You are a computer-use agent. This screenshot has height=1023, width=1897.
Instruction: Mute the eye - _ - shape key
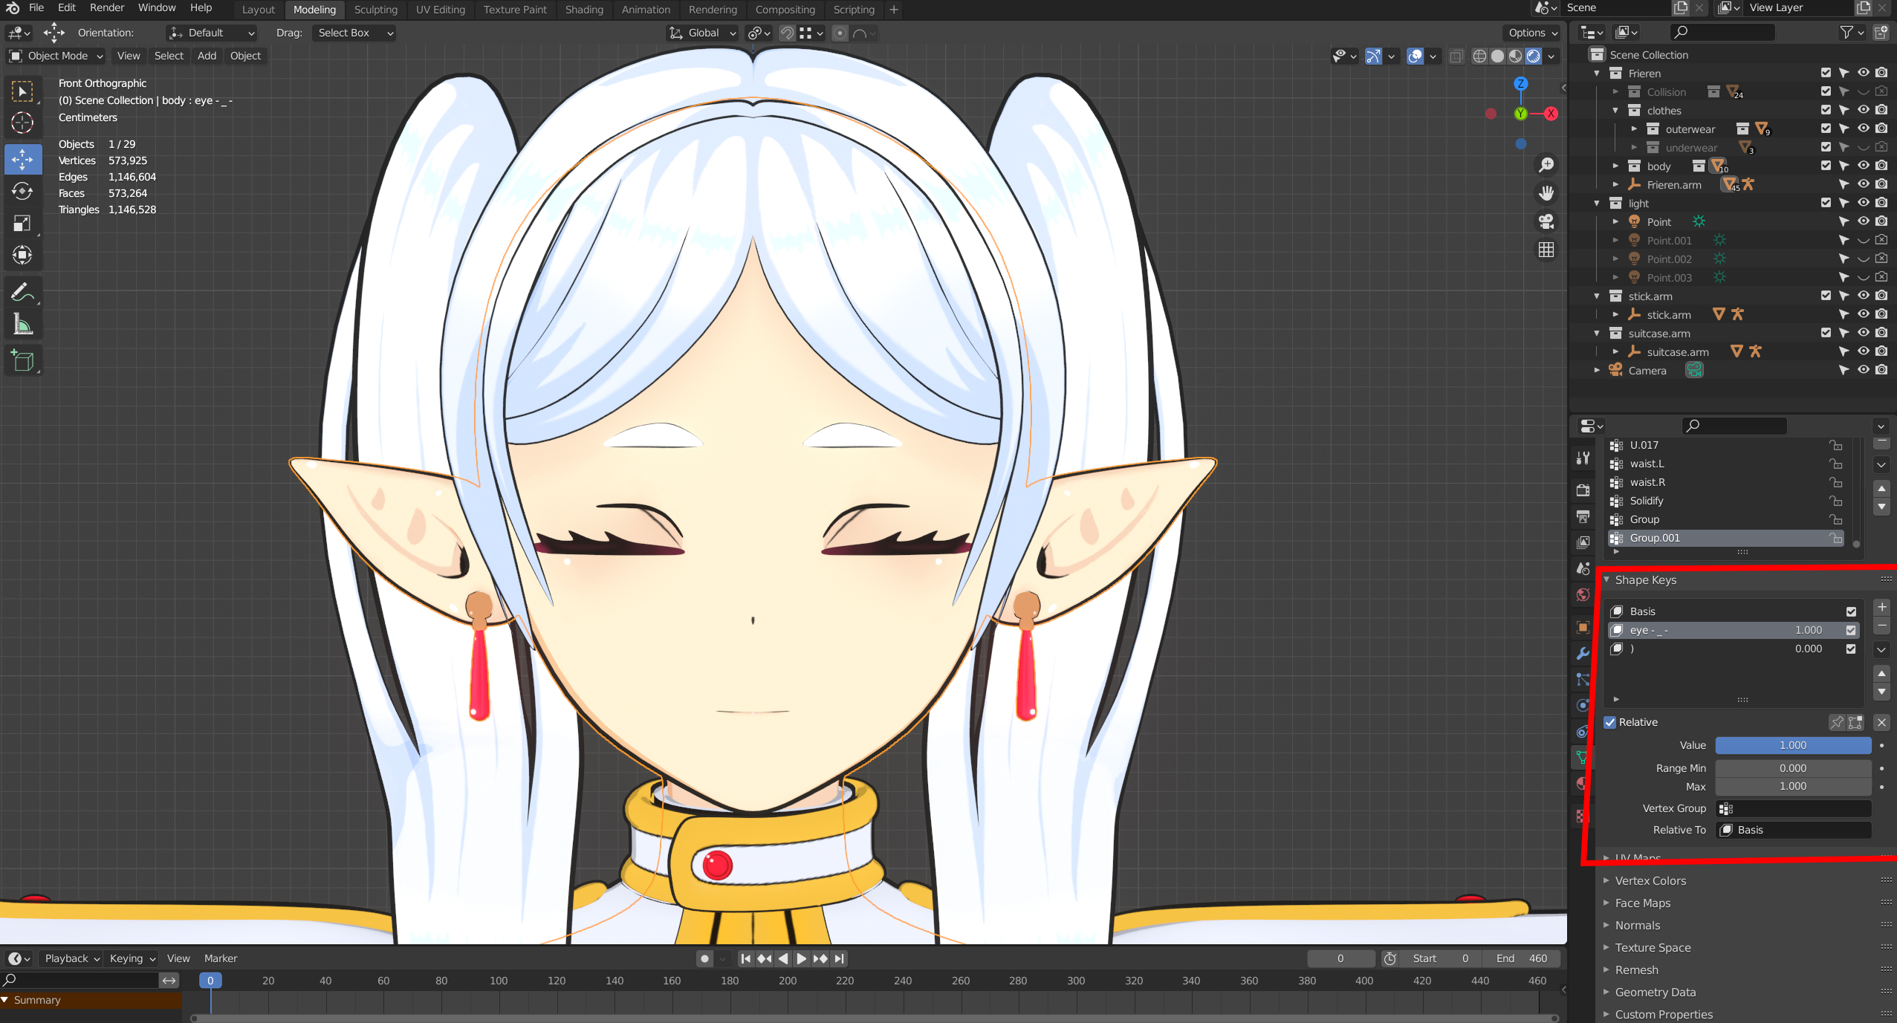pyautogui.click(x=1851, y=630)
